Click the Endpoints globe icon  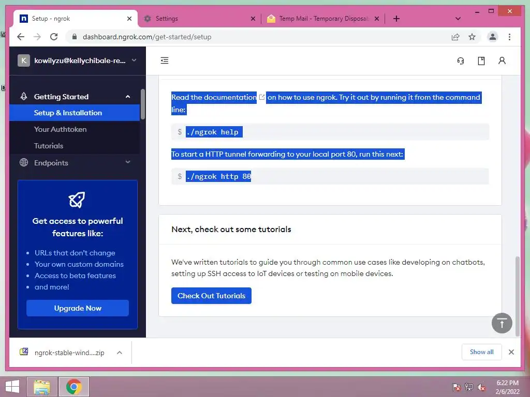[24, 162]
